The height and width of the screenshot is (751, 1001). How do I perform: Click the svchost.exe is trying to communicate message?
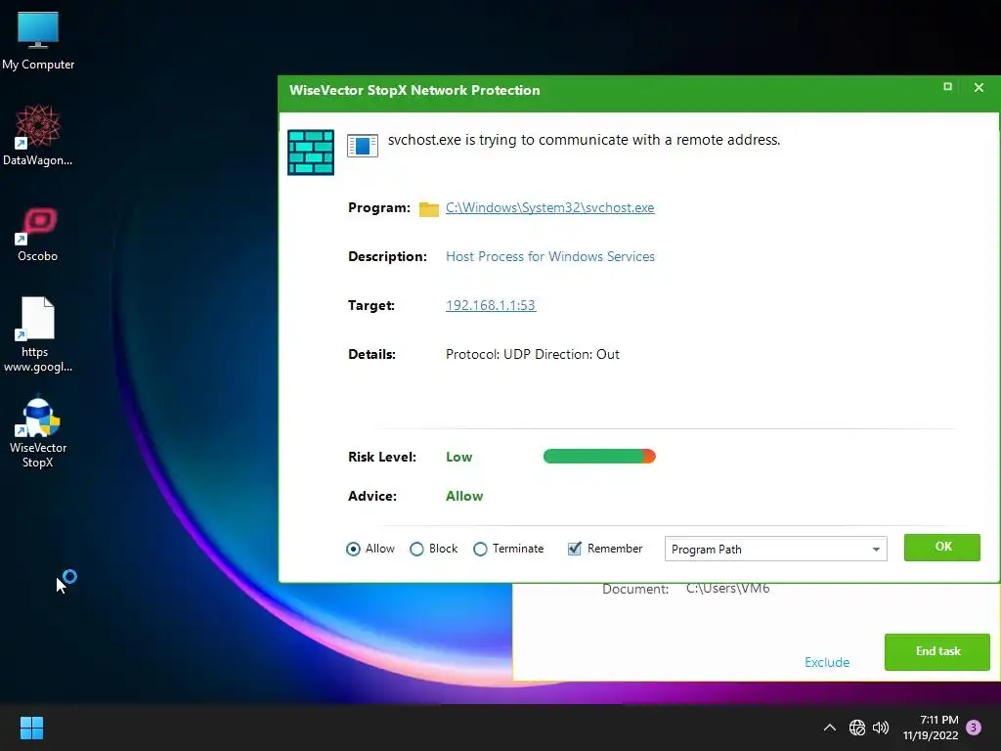click(585, 140)
